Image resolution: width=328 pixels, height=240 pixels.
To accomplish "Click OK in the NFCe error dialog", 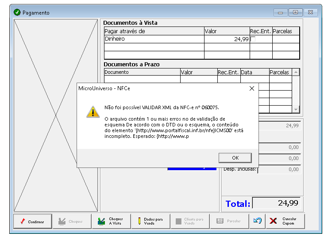I will click(235, 158).
